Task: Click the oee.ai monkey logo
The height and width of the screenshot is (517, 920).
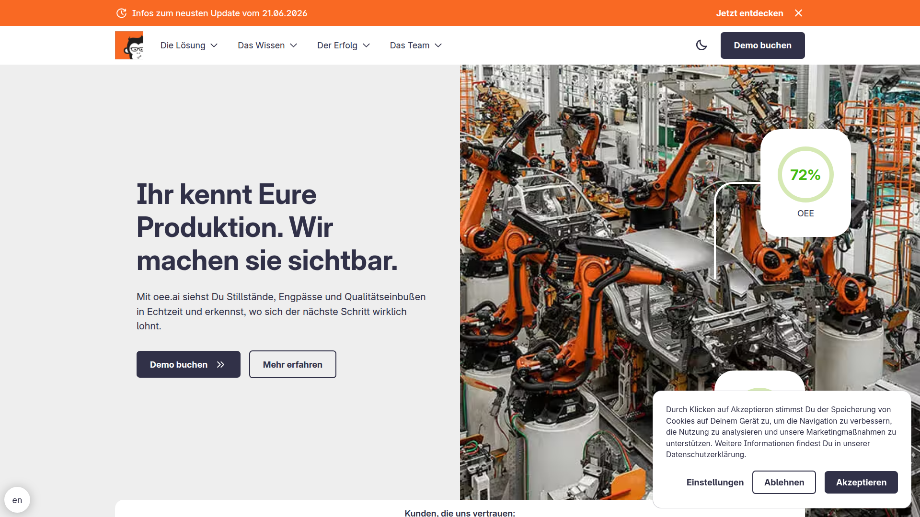Action: tap(129, 45)
